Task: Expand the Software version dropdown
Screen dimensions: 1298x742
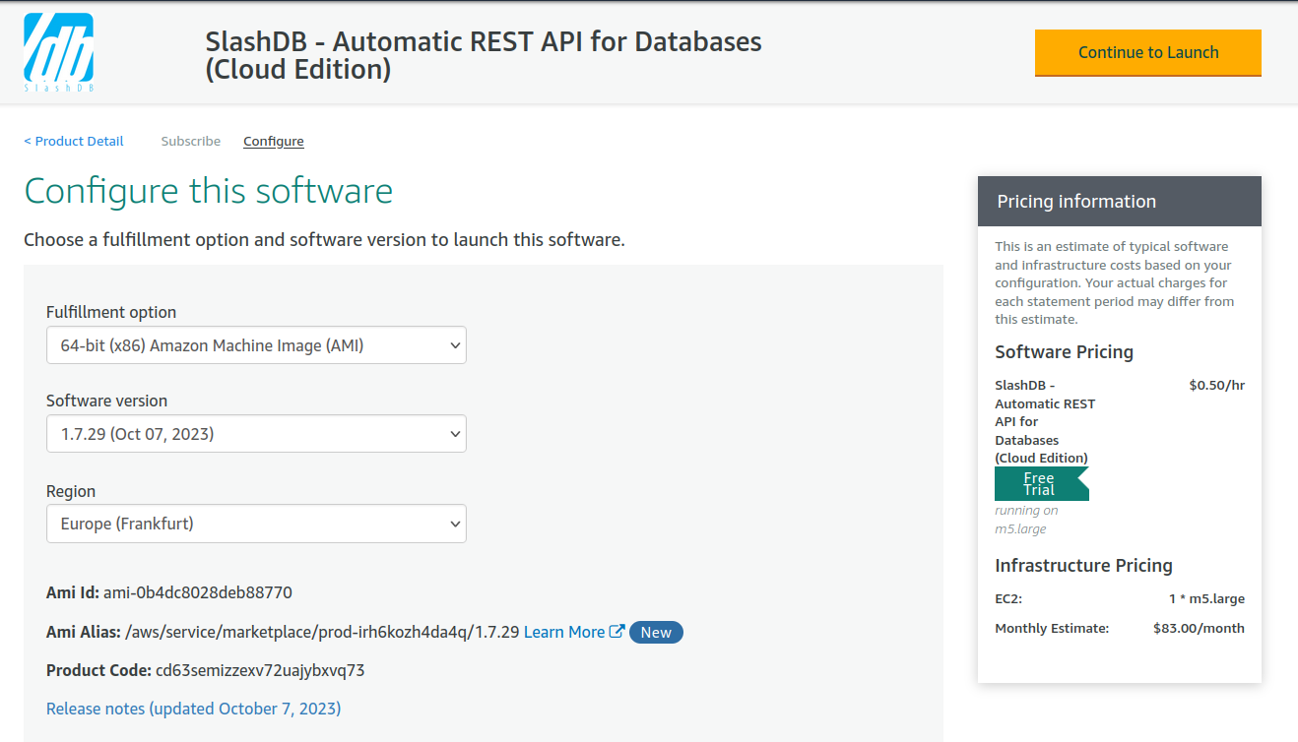Action: [x=256, y=434]
